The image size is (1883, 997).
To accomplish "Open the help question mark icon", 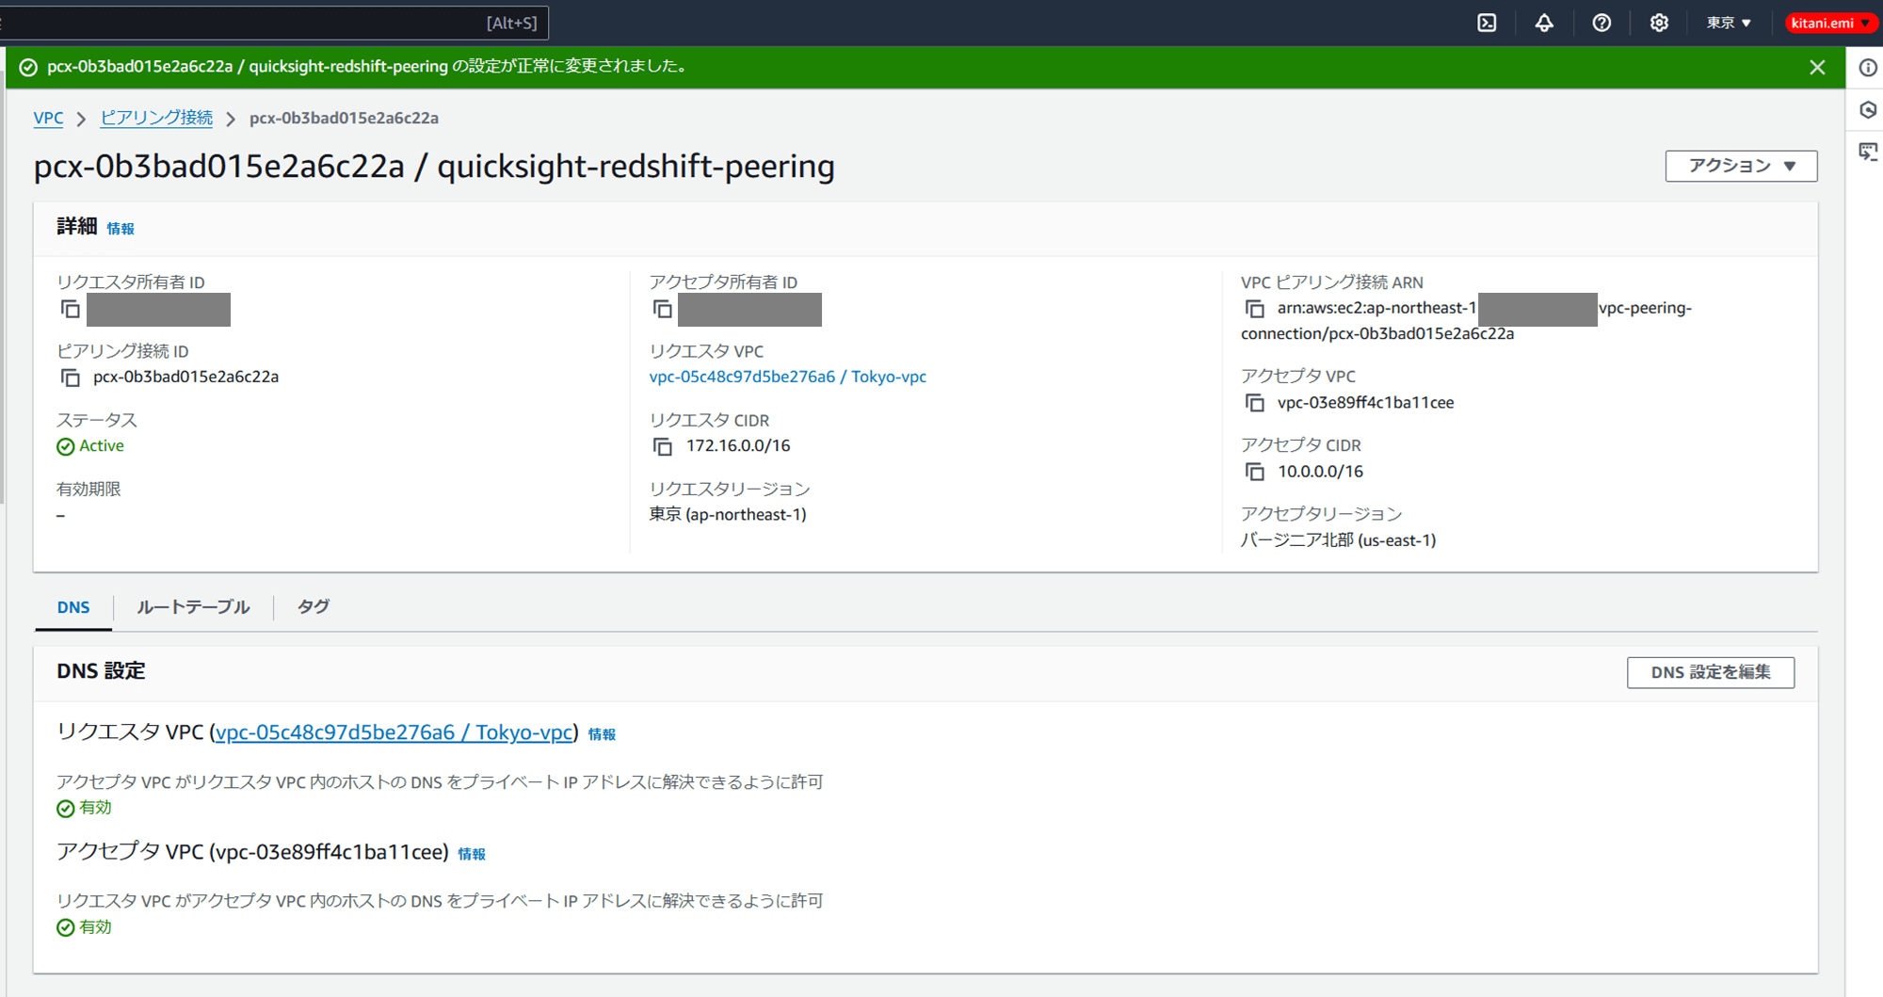I will [x=1601, y=23].
